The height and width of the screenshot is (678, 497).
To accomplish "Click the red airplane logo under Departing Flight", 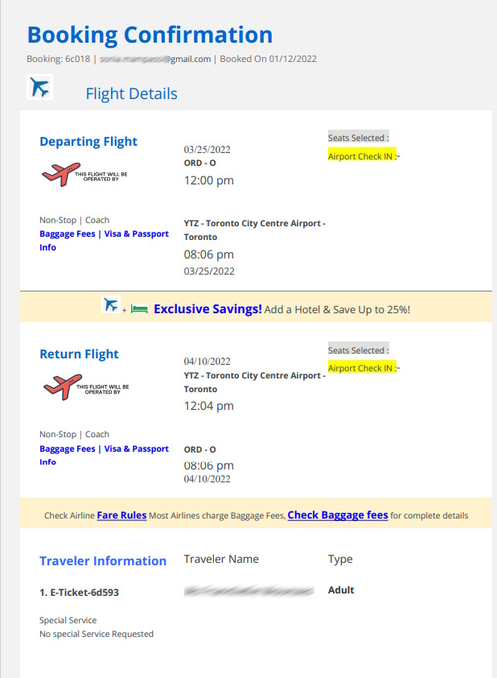I will tap(61, 174).
